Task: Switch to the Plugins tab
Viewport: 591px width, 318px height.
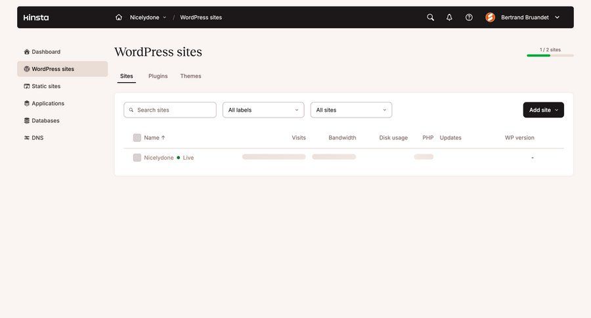Action: pyautogui.click(x=158, y=76)
